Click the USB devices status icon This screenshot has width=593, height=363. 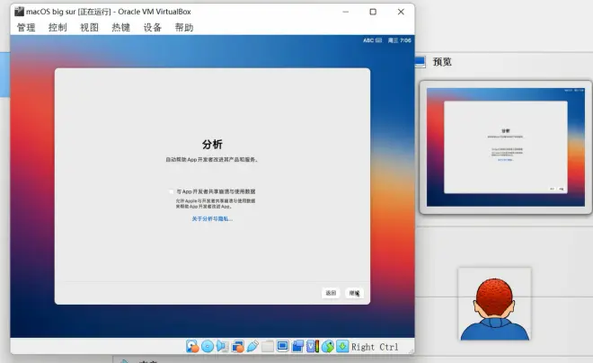[x=252, y=346]
